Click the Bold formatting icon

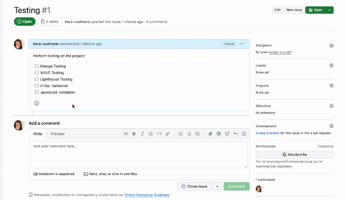point(134,133)
